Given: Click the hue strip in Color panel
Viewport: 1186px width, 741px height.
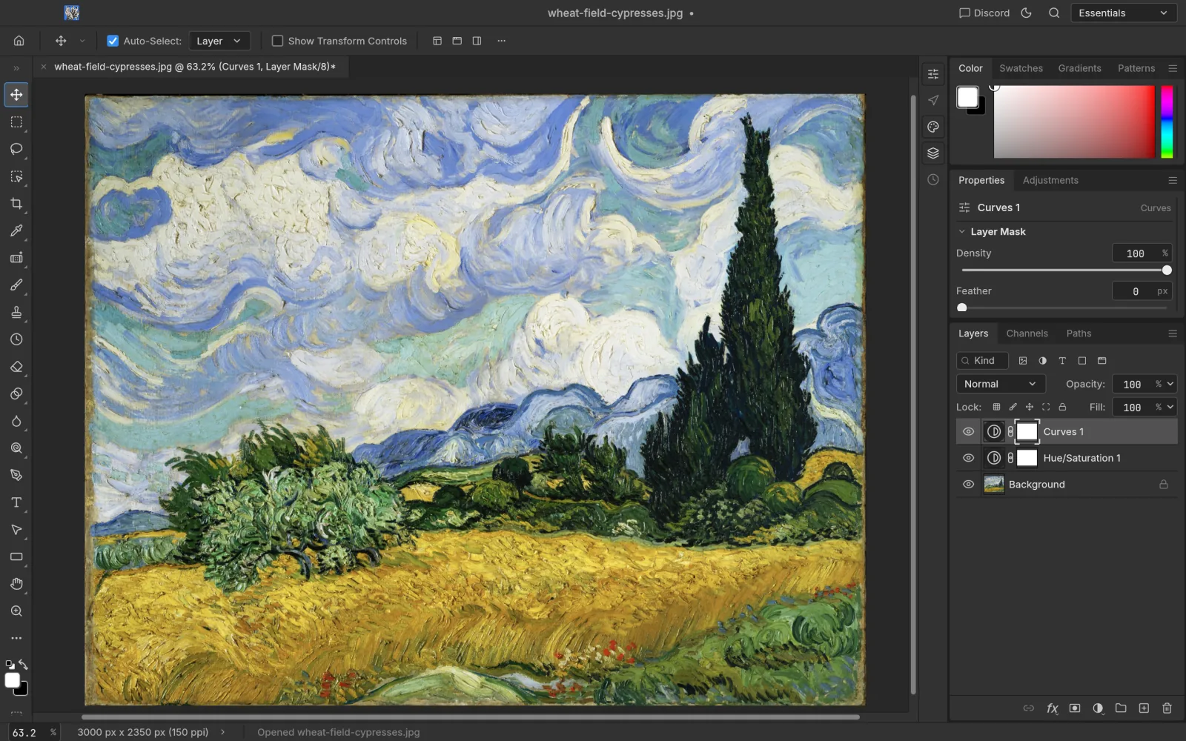Looking at the screenshot, I should tap(1167, 122).
